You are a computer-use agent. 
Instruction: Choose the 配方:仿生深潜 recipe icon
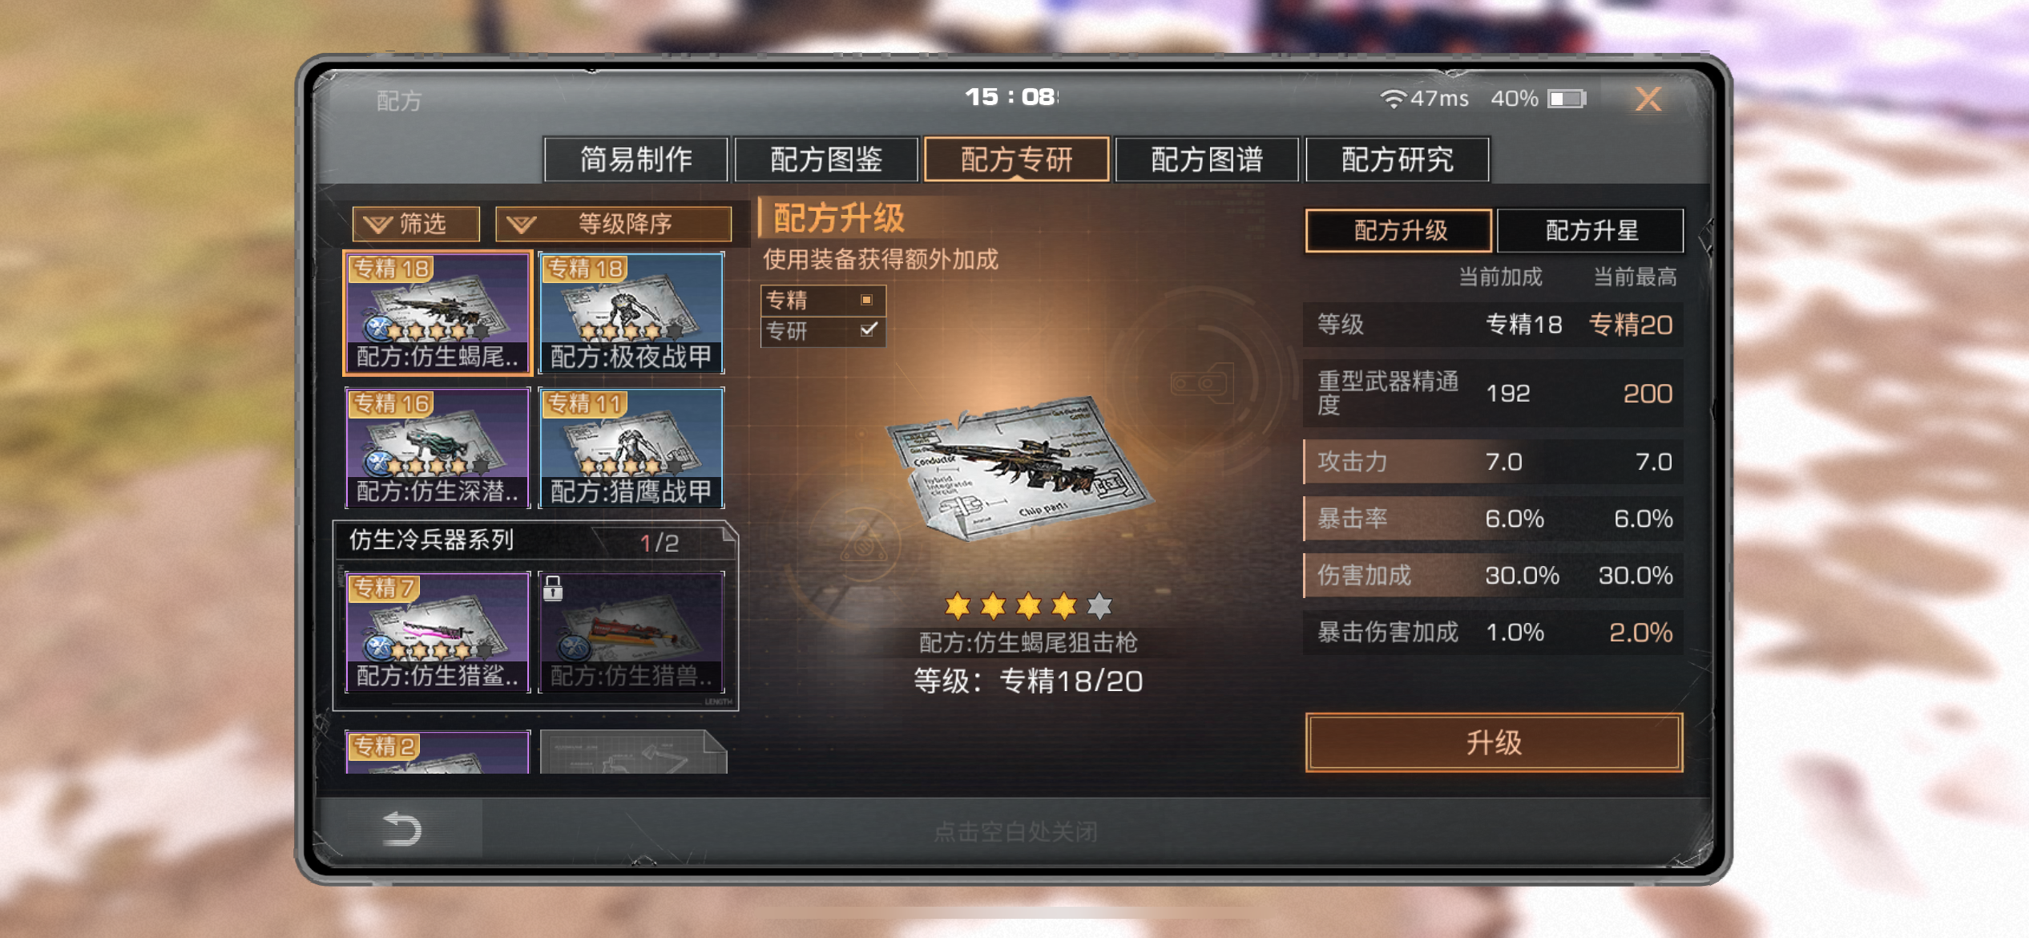point(438,447)
